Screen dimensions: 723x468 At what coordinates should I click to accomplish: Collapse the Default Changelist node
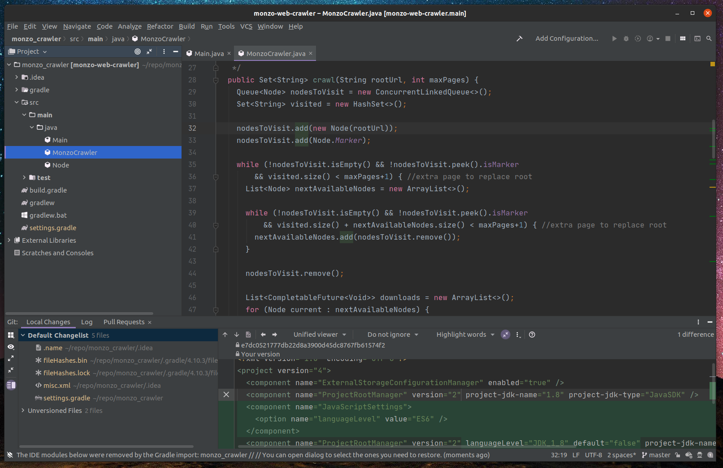point(23,335)
